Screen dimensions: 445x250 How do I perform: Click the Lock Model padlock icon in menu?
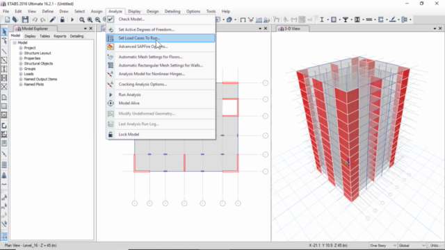coord(111,134)
